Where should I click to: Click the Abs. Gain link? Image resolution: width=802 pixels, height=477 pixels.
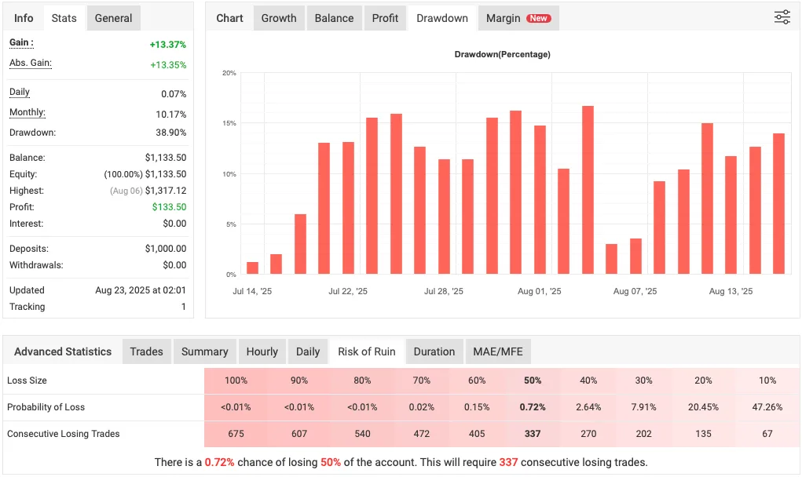pos(30,63)
